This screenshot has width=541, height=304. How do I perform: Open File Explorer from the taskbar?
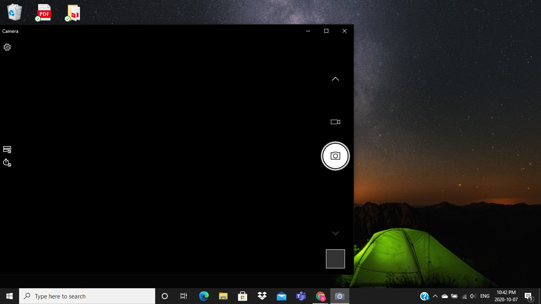(223, 296)
